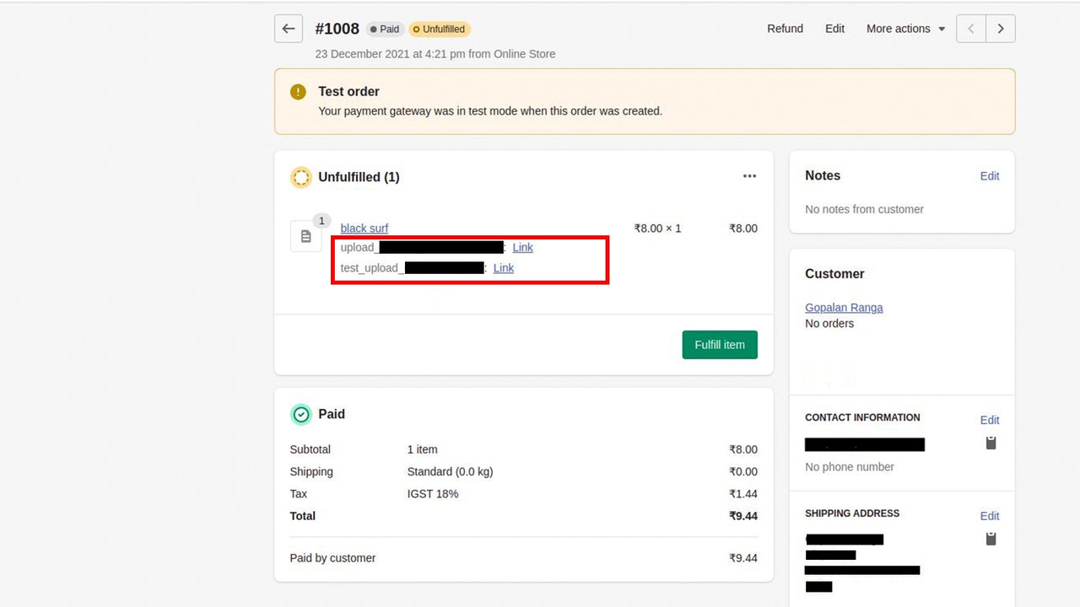Click the black surf product thumbnail icon

[x=306, y=236]
